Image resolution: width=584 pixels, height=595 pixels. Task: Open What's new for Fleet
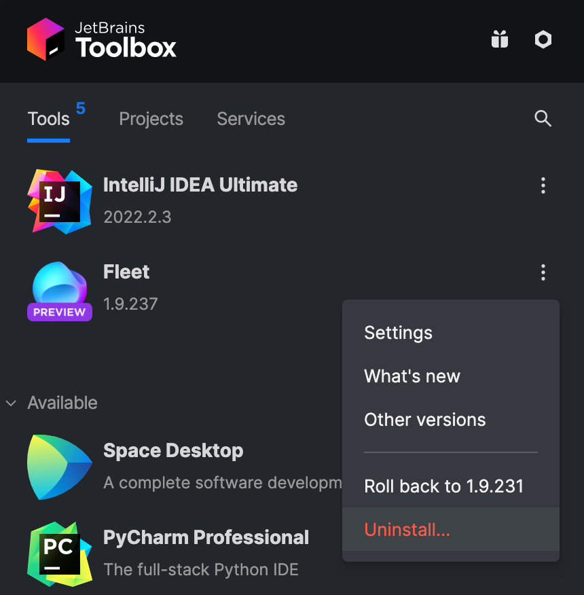click(x=412, y=376)
